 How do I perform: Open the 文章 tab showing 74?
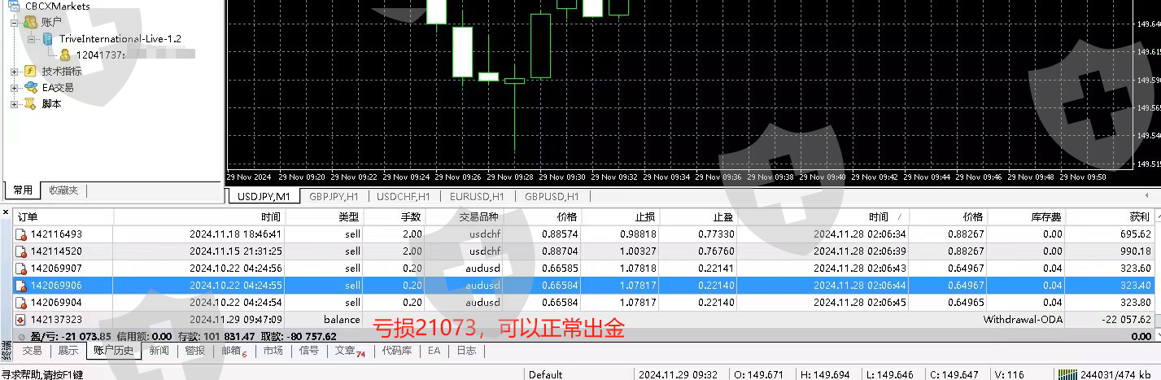click(350, 351)
